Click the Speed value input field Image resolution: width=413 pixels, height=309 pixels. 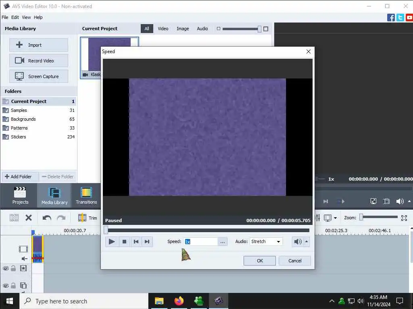tap(201, 242)
